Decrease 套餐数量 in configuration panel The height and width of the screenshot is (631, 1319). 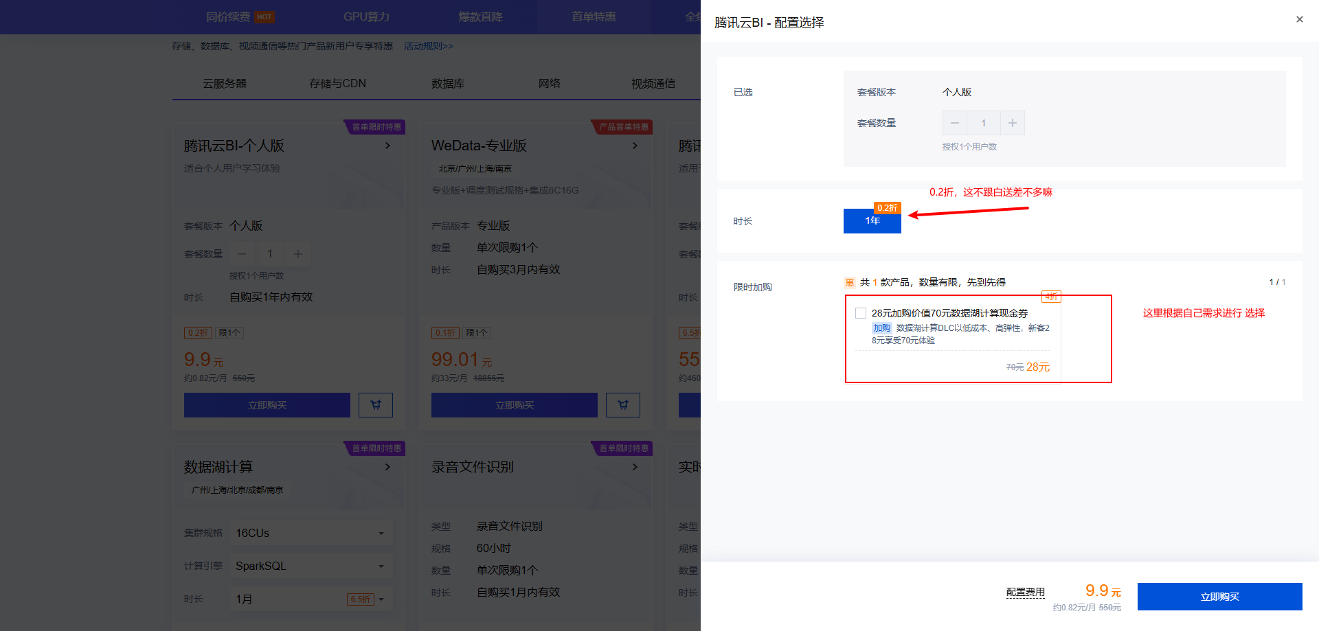954,123
